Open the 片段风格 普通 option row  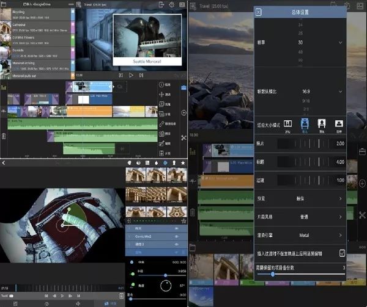(x=300, y=216)
